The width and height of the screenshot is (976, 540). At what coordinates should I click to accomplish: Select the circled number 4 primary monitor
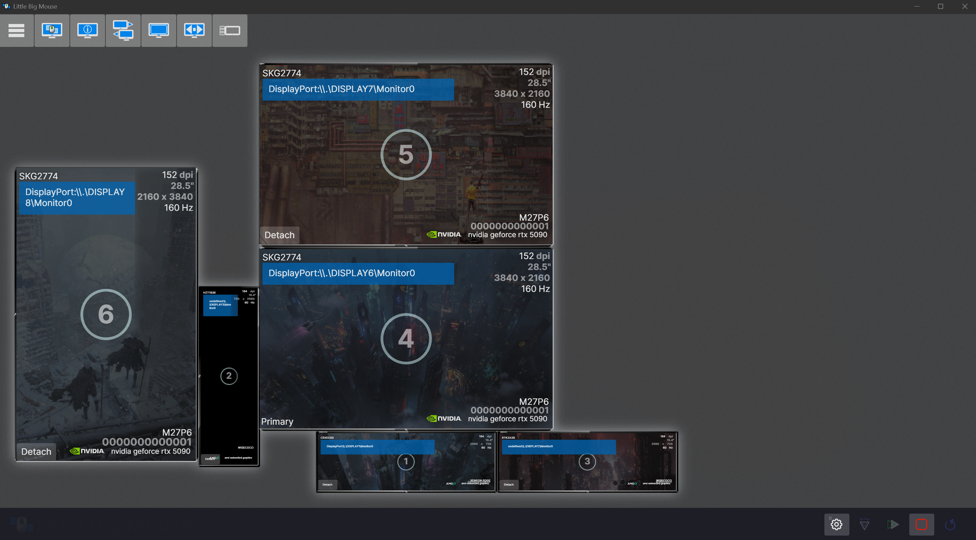pyautogui.click(x=406, y=338)
